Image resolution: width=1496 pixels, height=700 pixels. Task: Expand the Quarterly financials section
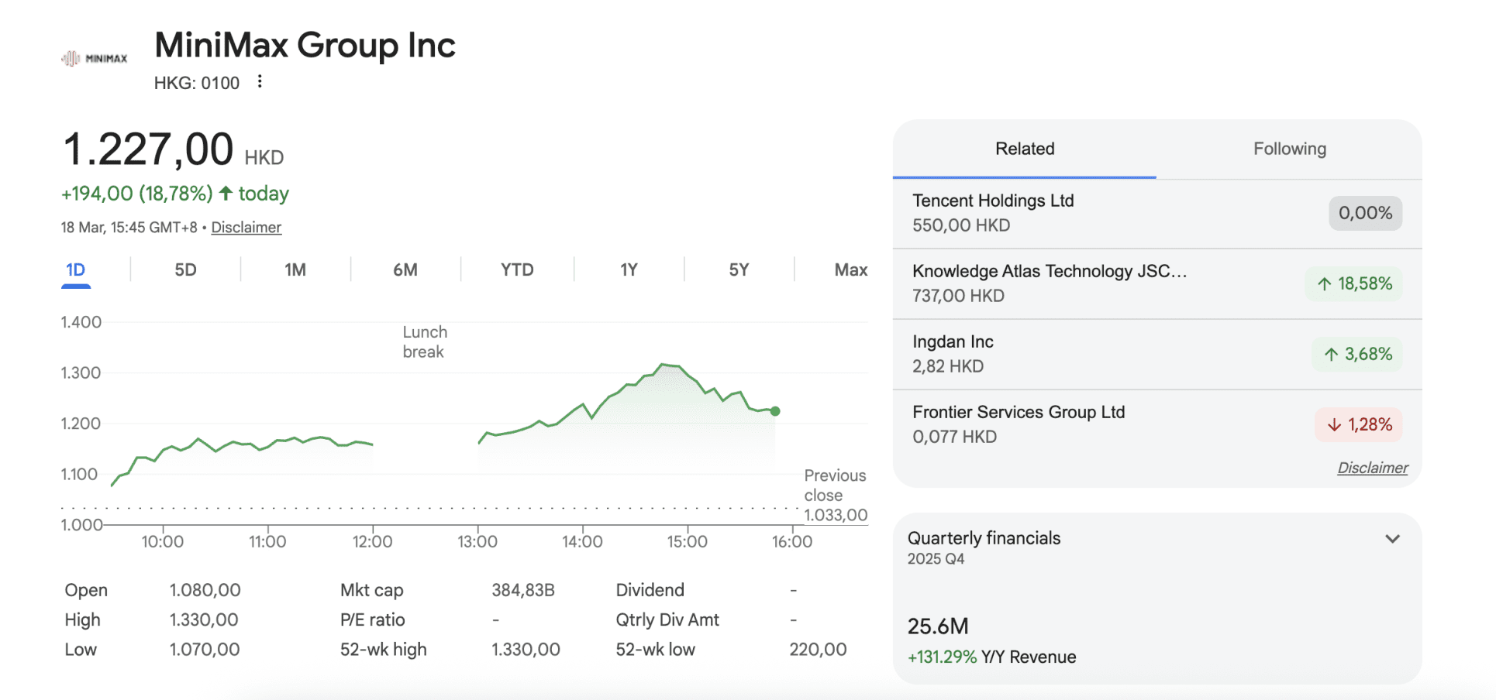coord(1392,539)
